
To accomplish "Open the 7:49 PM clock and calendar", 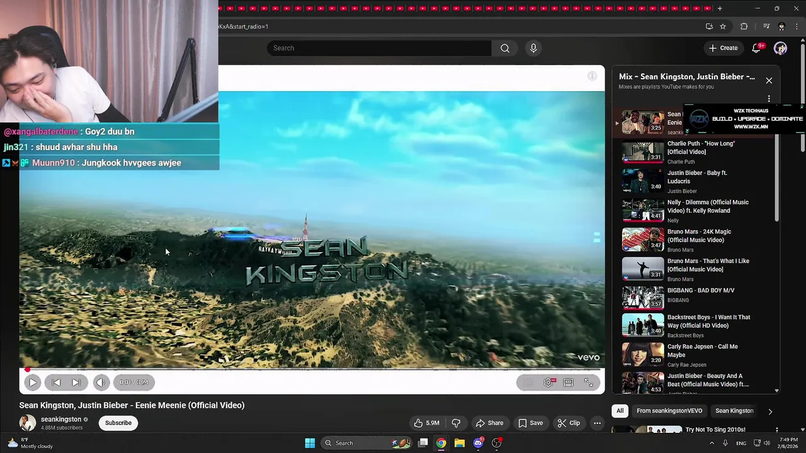I will (x=788, y=443).
